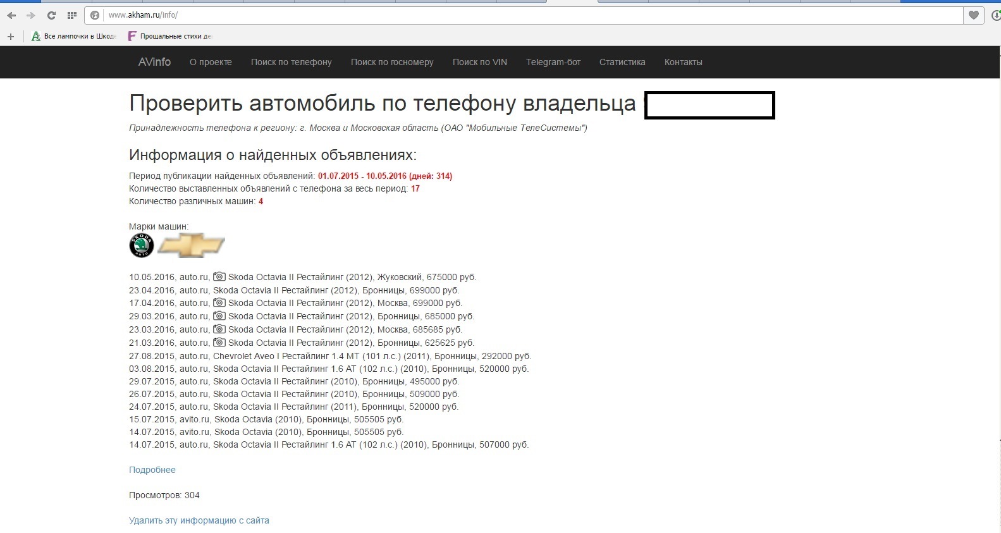Click the listings count value 17
This screenshot has width=1001, height=533.
415,188
